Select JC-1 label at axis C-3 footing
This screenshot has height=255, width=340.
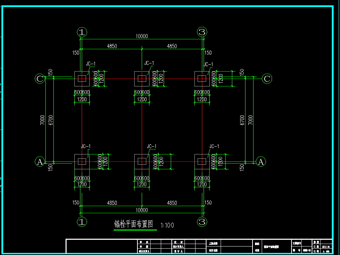point(208,64)
